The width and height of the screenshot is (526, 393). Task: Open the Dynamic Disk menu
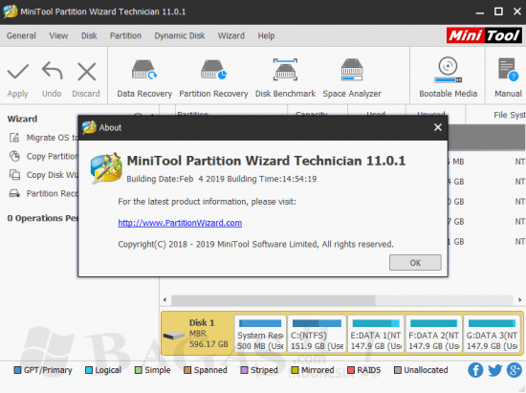click(180, 35)
